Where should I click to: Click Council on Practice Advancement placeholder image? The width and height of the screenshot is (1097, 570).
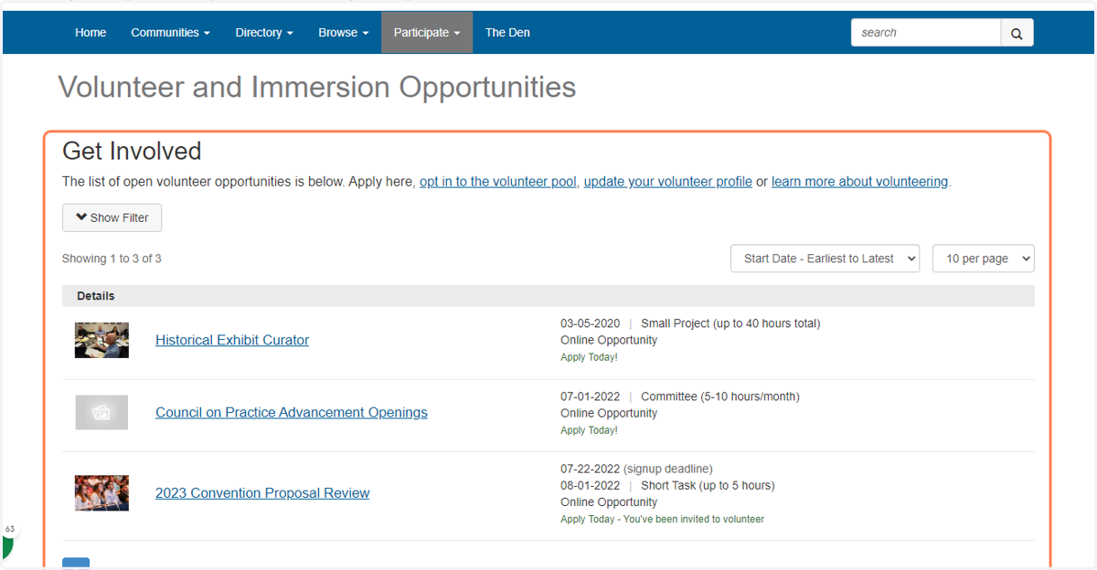click(x=101, y=413)
